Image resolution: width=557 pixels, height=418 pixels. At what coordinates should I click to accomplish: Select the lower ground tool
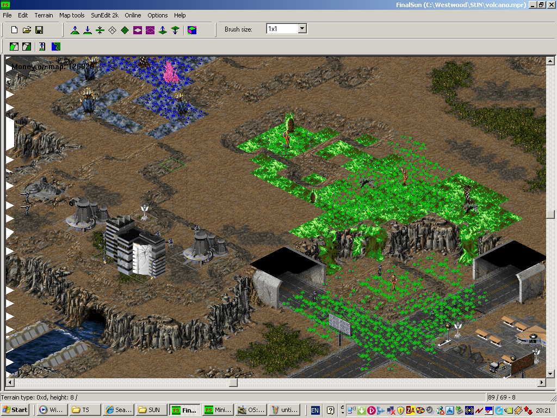(x=88, y=30)
